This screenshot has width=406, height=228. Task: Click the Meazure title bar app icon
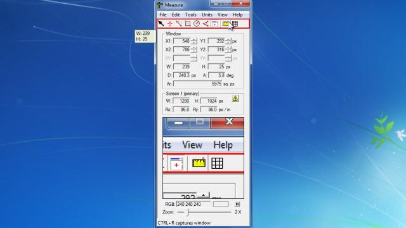tap(160, 4)
